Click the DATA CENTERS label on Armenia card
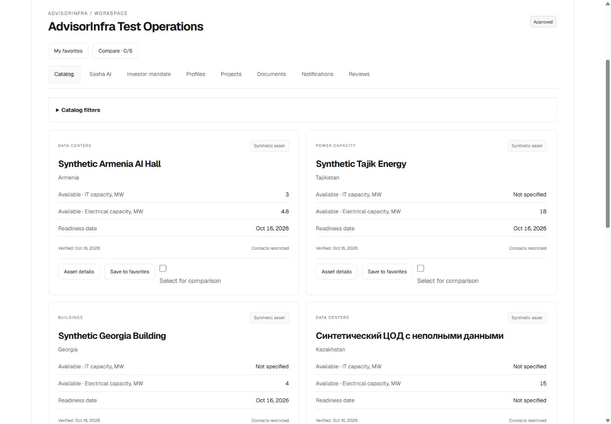Screen dimensions: 611x424 click(x=75, y=146)
